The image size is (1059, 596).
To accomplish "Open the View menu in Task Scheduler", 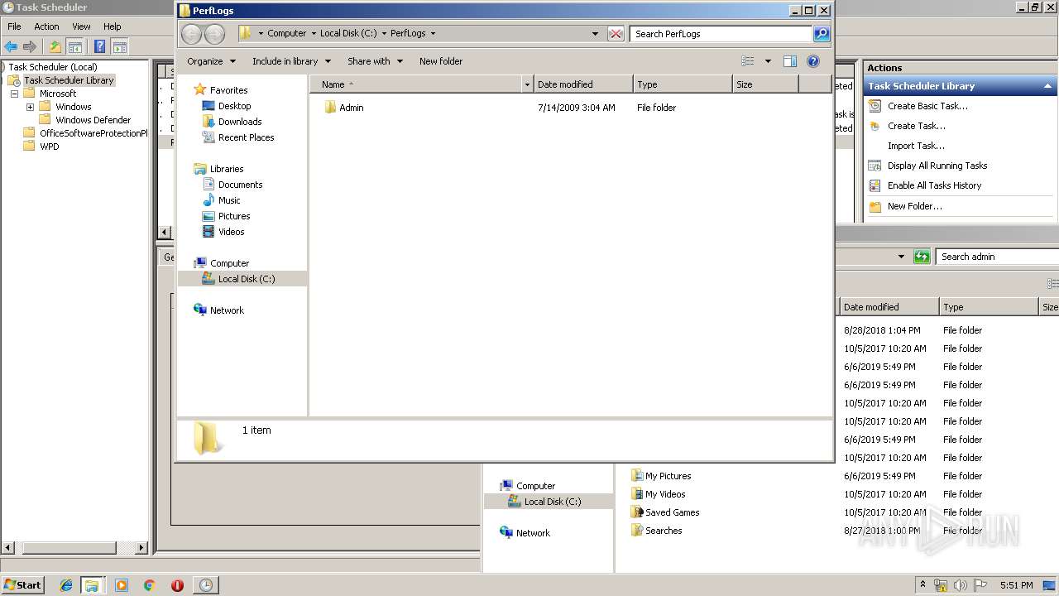I will click(81, 26).
